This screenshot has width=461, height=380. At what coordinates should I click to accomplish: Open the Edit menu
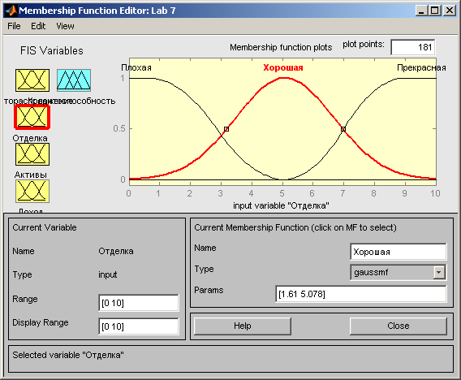point(38,26)
